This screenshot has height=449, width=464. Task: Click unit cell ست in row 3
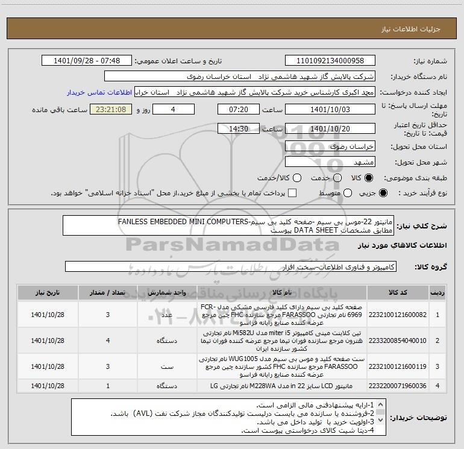pyautogui.click(x=167, y=366)
